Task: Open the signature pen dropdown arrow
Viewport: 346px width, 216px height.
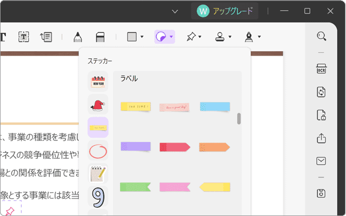Action: coord(259,37)
